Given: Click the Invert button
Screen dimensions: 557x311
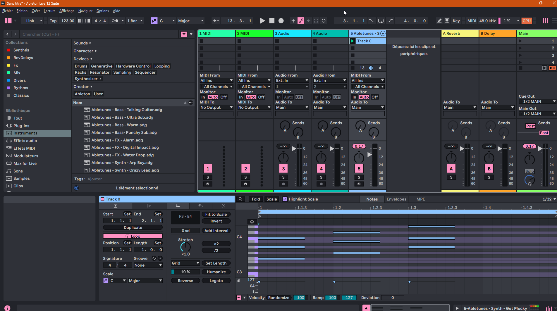Looking at the screenshot, I should (x=216, y=221).
